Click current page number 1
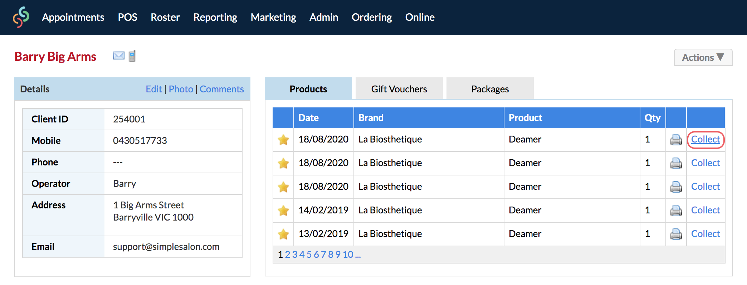 280,255
